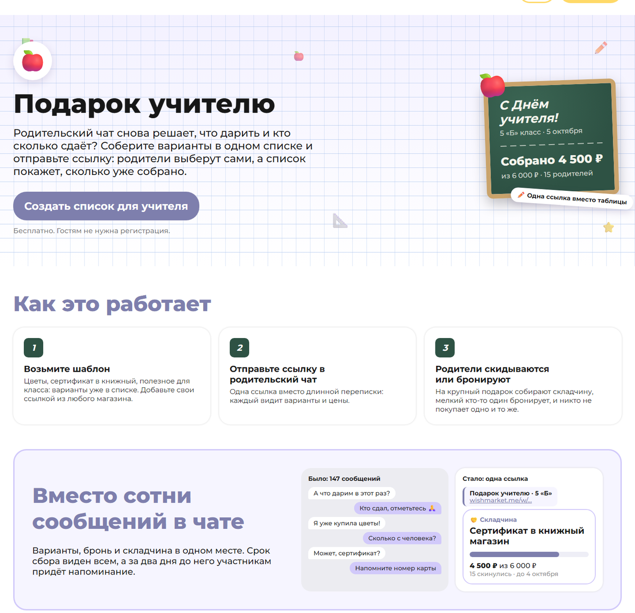
Task: Click step number 2 badge
Action: coord(239,348)
